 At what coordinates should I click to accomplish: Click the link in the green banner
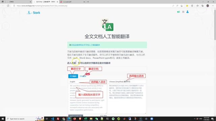[85, 45]
